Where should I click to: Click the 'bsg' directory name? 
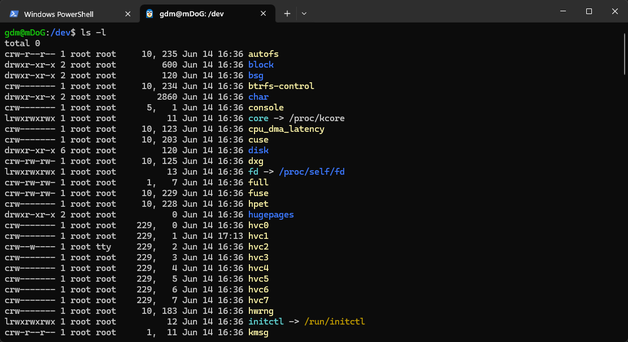pos(256,75)
